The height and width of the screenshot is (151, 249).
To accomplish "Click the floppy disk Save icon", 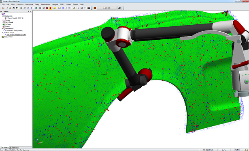I will (x=17, y=8).
